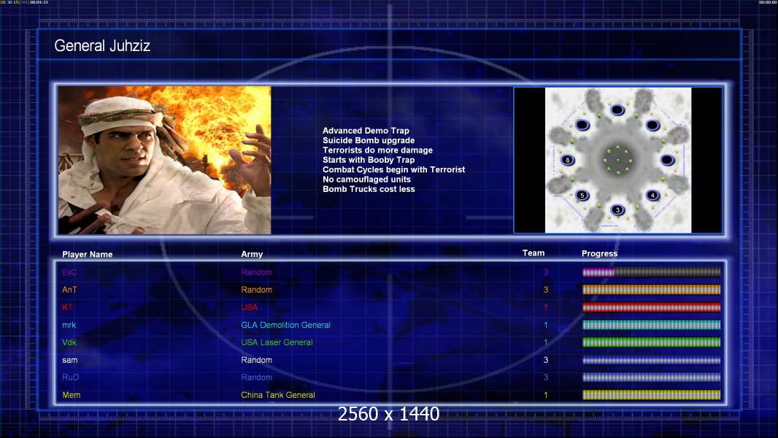Click the USA Laser General army entry
Viewport: 778px width, 438px height.
[277, 342]
